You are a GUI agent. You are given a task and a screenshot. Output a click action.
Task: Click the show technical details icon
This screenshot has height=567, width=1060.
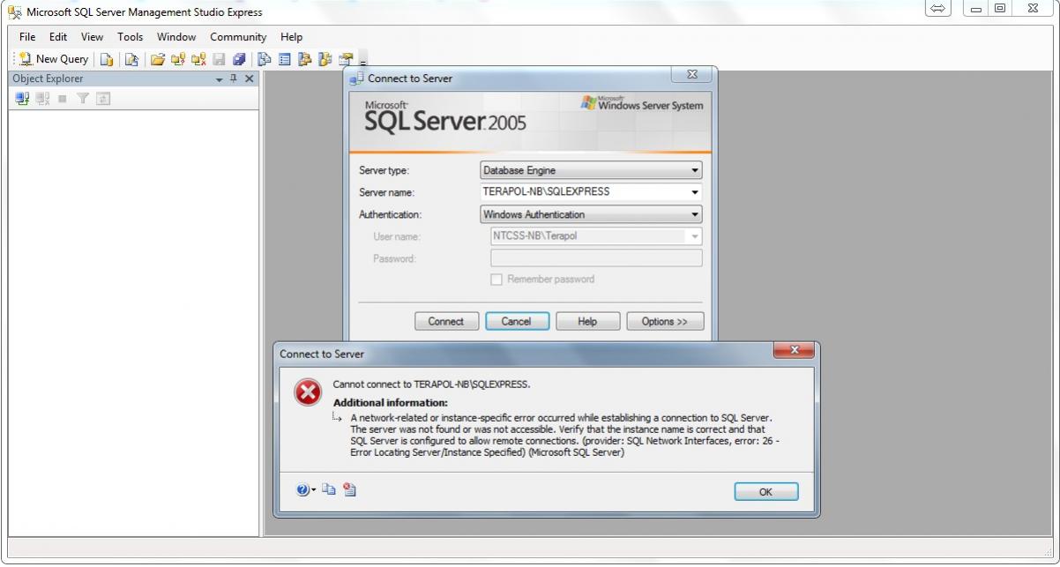(x=349, y=489)
